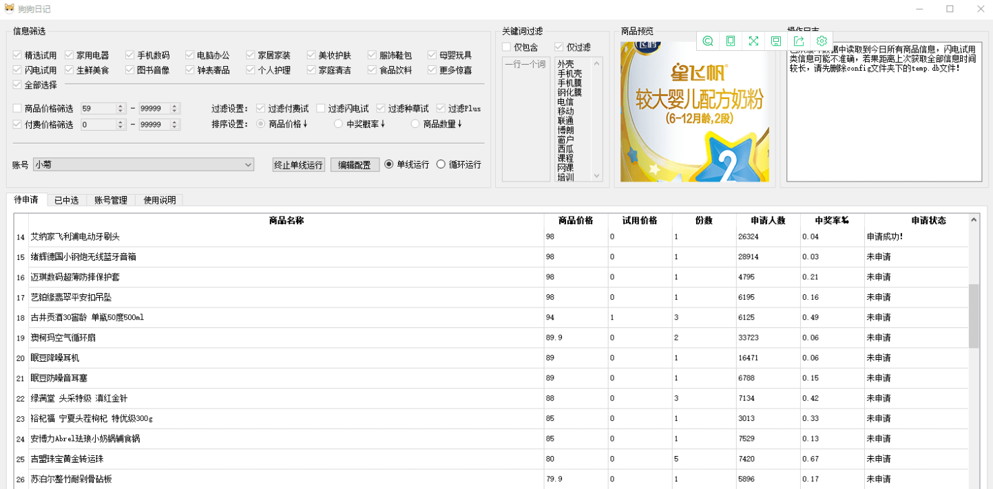993x489 pixels.
Task: Open the settings gear icon above operation log
Action: (822, 41)
